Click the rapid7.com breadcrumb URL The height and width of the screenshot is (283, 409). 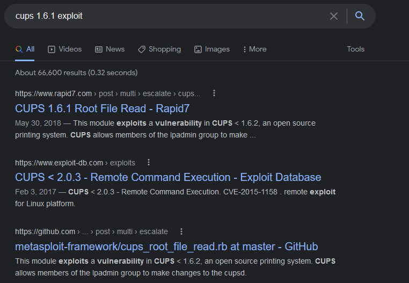pos(108,93)
